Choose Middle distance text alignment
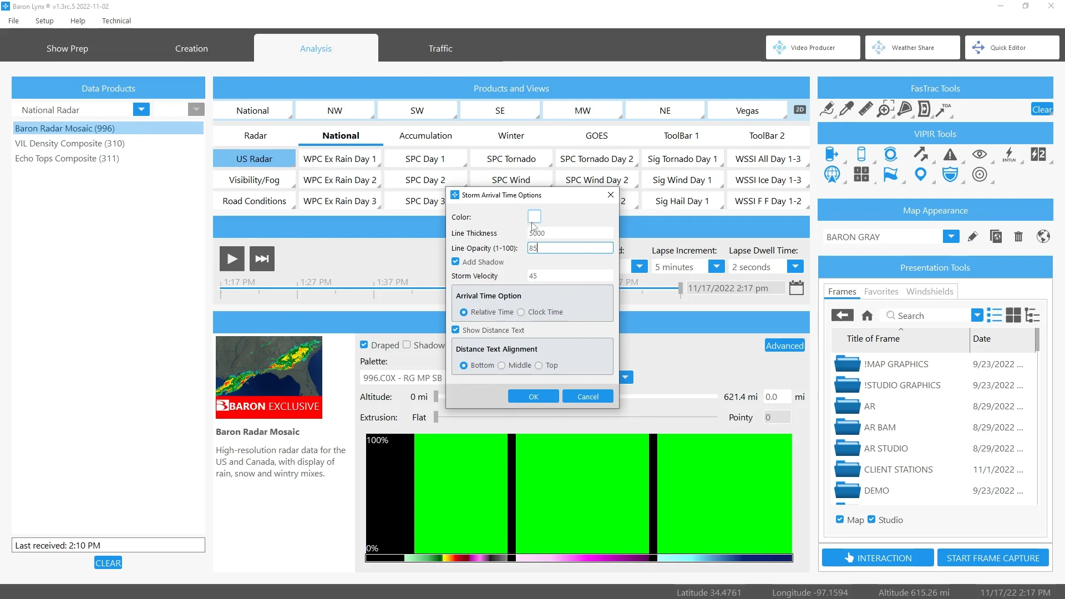 (x=501, y=366)
